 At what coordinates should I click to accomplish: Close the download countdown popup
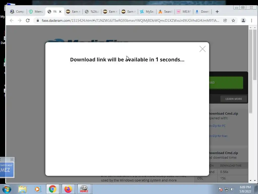(x=202, y=49)
